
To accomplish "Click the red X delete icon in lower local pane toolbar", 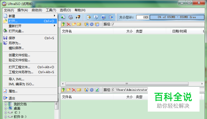I will point(74,90).
